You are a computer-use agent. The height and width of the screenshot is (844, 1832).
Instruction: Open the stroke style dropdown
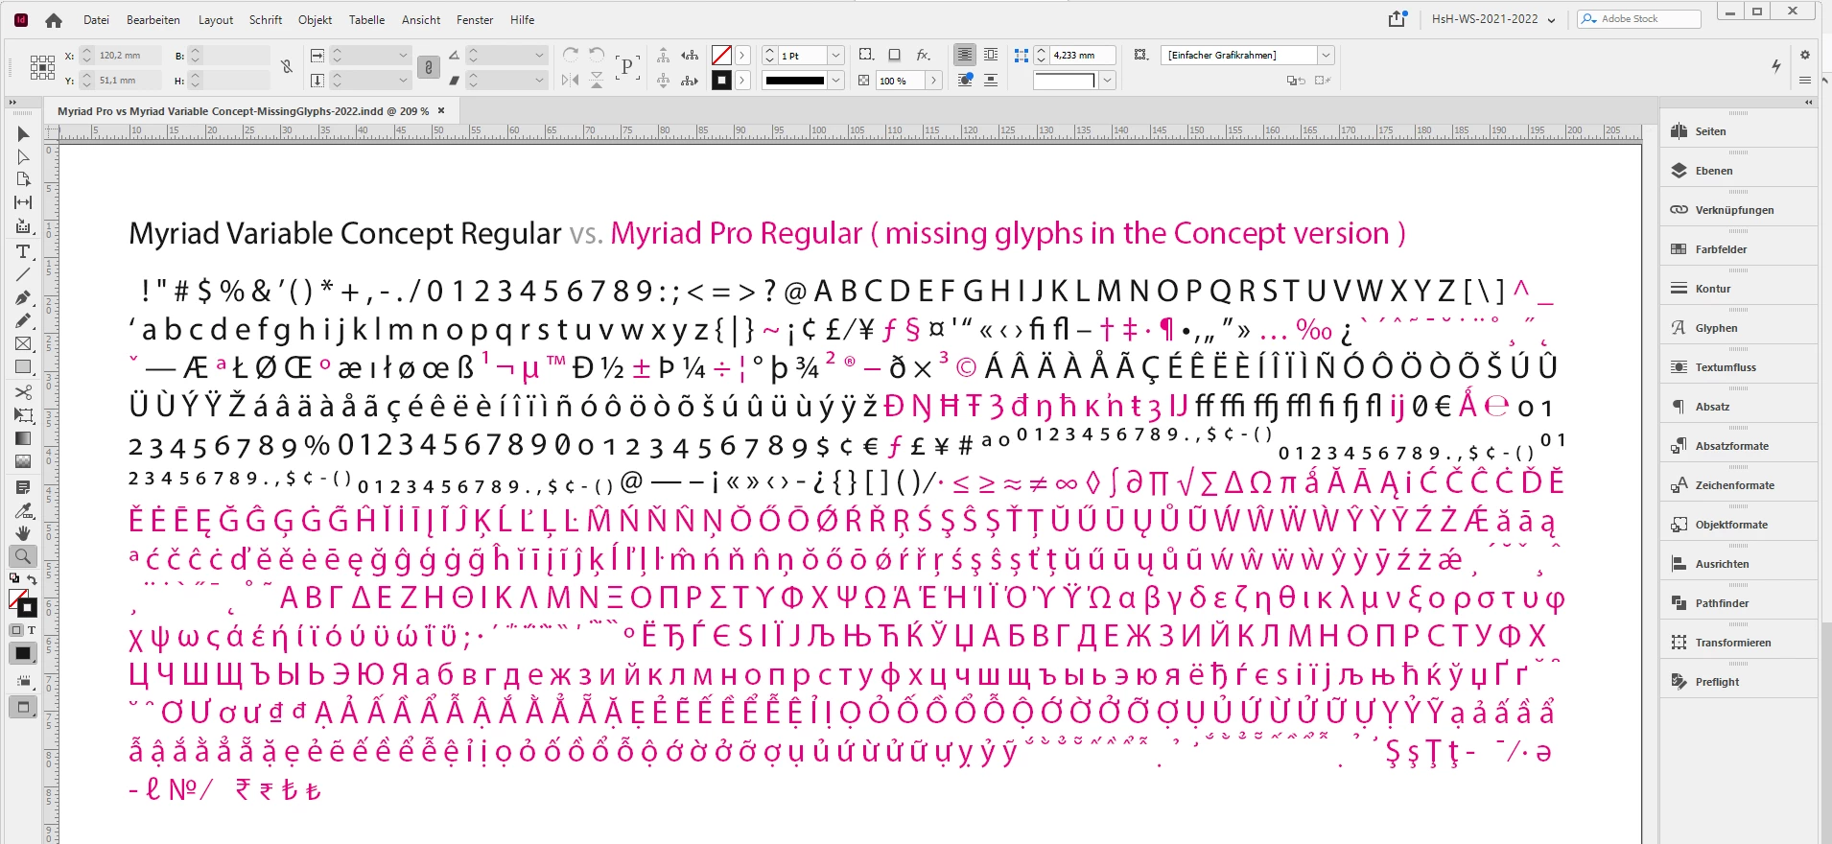point(836,81)
